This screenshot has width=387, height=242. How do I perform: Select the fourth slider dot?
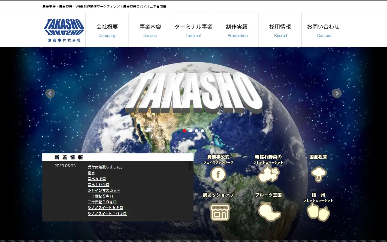203,131
